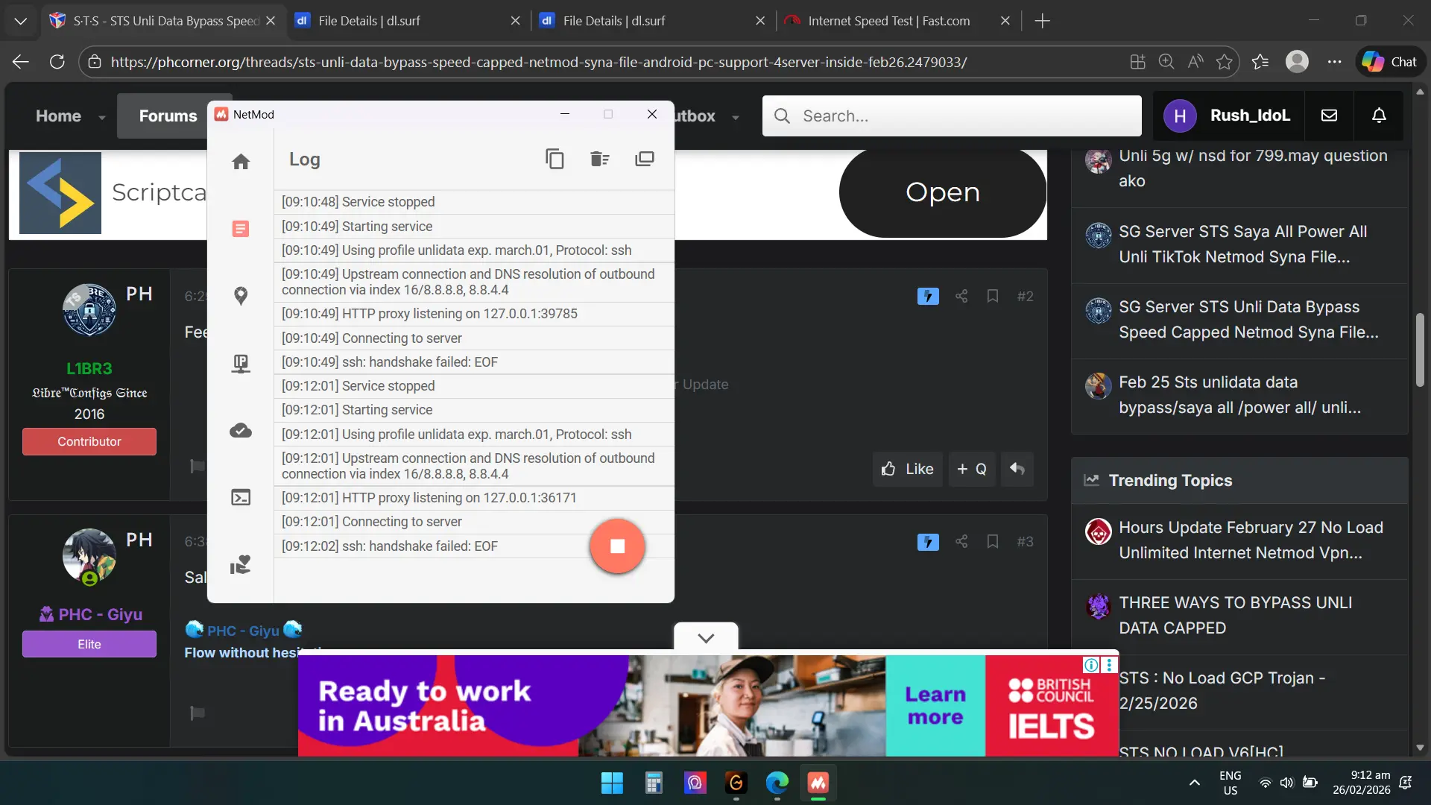
Task: Zoom icon in the address bar
Action: (x=1166, y=62)
